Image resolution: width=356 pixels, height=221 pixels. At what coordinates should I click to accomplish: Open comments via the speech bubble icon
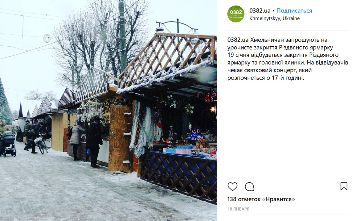pyautogui.click(x=249, y=187)
